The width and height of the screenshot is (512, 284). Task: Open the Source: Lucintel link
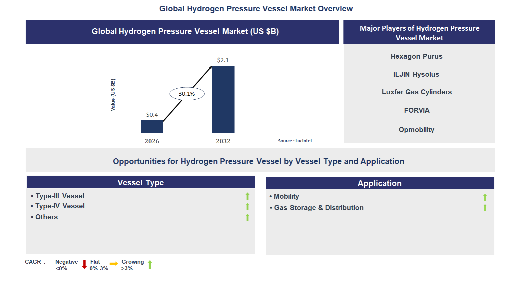pos(295,141)
